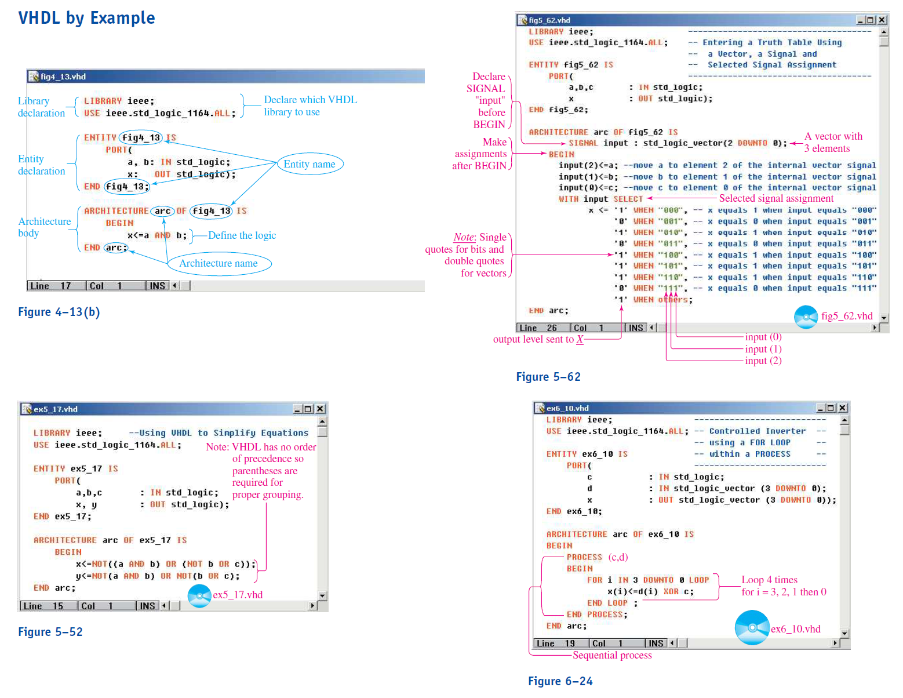The height and width of the screenshot is (698, 903).
Task: Click the 'VHDL by Example' page heading
Action: tap(86, 18)
